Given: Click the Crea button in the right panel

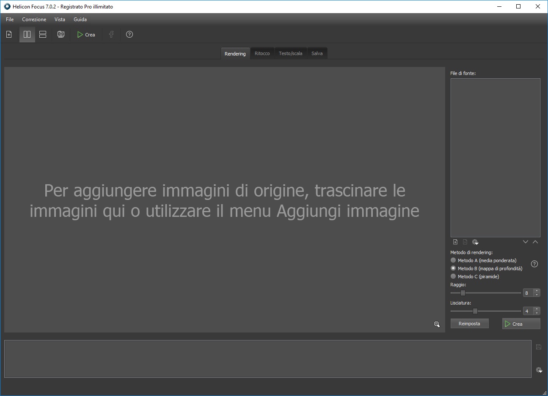Looking at the screenshot, I should tap(521, 324).
